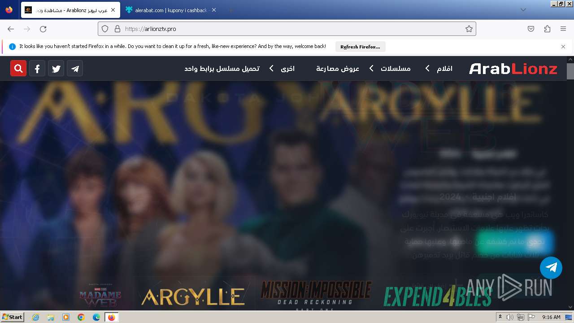Open تحميل مسلسل برابط واحد link
The height and width of the screenshot is (323, 574).
[222, 69]
